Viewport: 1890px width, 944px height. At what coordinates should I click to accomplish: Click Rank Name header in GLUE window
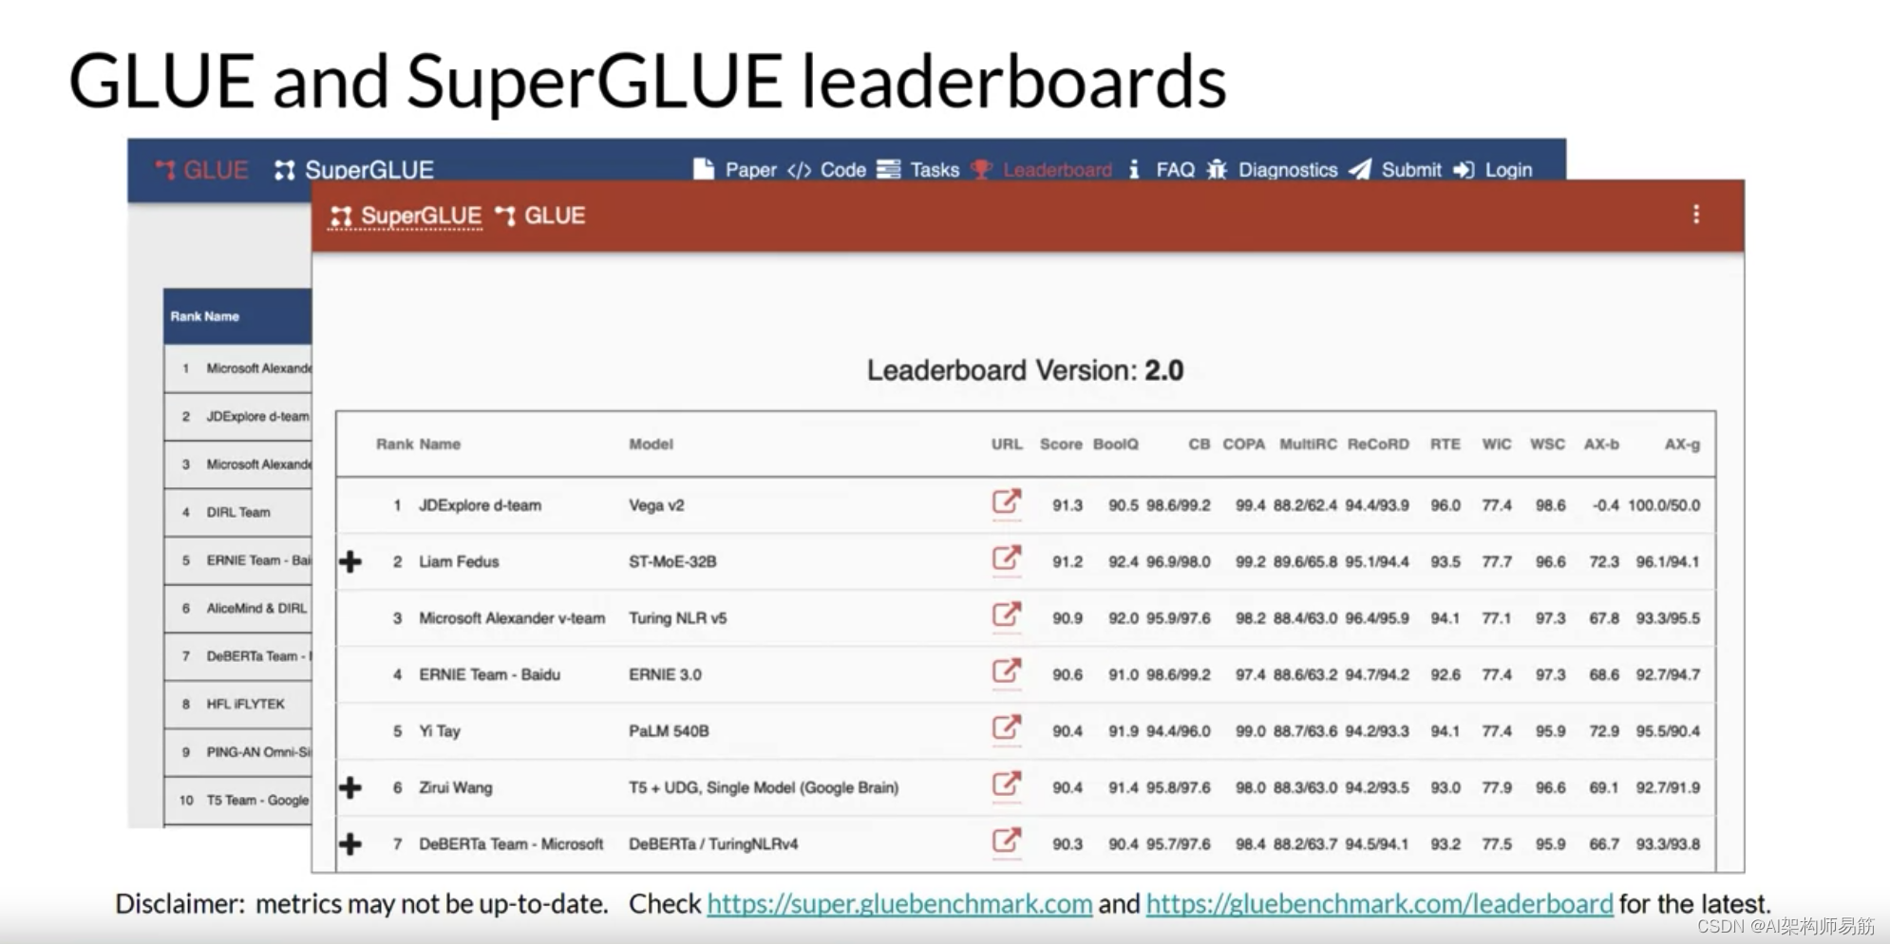coord(205,316)
